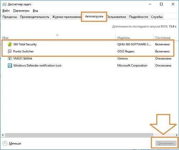Viewport: 179px width, 150px height.
Task: Click the Microsoft Corporation publisher cell
Action: click(132, 66)
